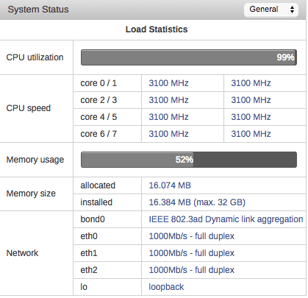
Task: Click the core 6 / 7 row label
Action: 99,134
